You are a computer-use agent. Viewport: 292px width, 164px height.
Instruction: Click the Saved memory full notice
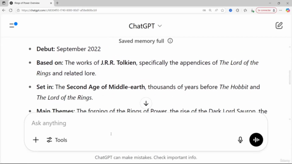click(141, 41)
